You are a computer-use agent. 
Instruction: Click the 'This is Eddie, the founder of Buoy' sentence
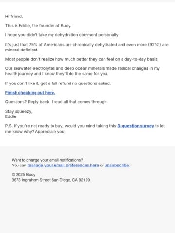(38, 26)
